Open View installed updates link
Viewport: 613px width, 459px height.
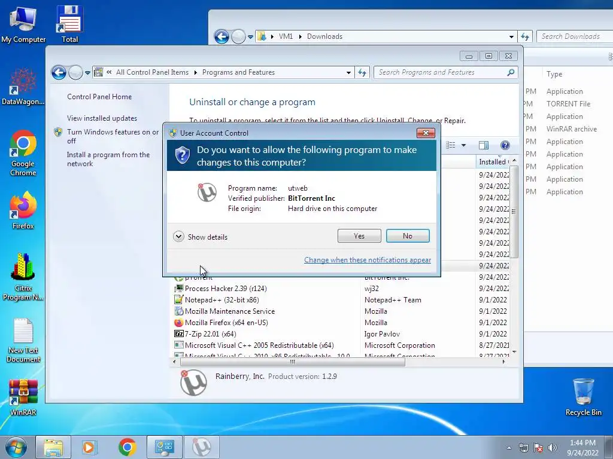(x=102, y=118)
